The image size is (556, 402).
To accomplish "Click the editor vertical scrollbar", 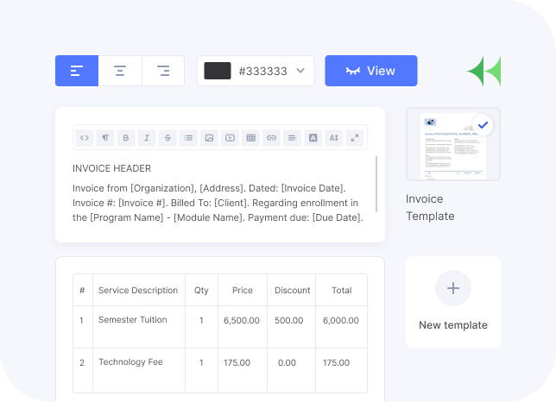I will pyautogui.click(x=376, y=184).
